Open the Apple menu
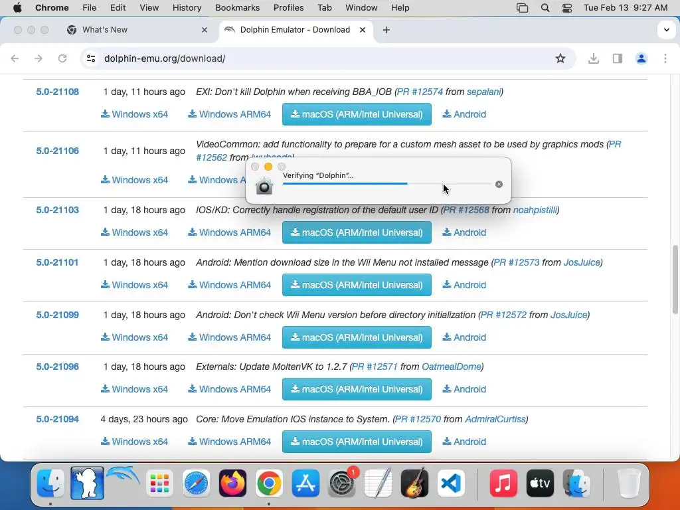This screenshot has height=510, width=680. [x=17, y=8]
